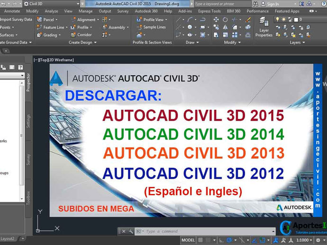
Task: Click the keyword search box
Action: (x=223, y=4)
